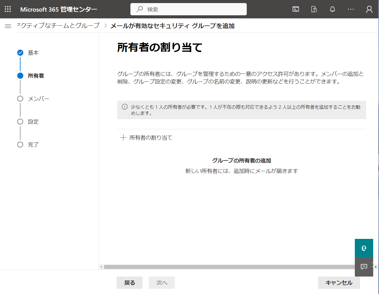Click the document download icon in header

click(314, 9)
